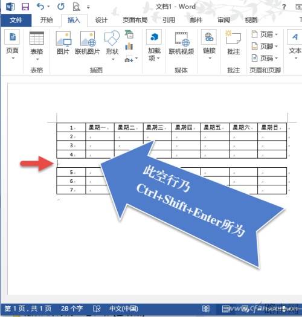Click the 星期一 table cell
The height and width of the screenshot is (317, 302).
[100, 127]
